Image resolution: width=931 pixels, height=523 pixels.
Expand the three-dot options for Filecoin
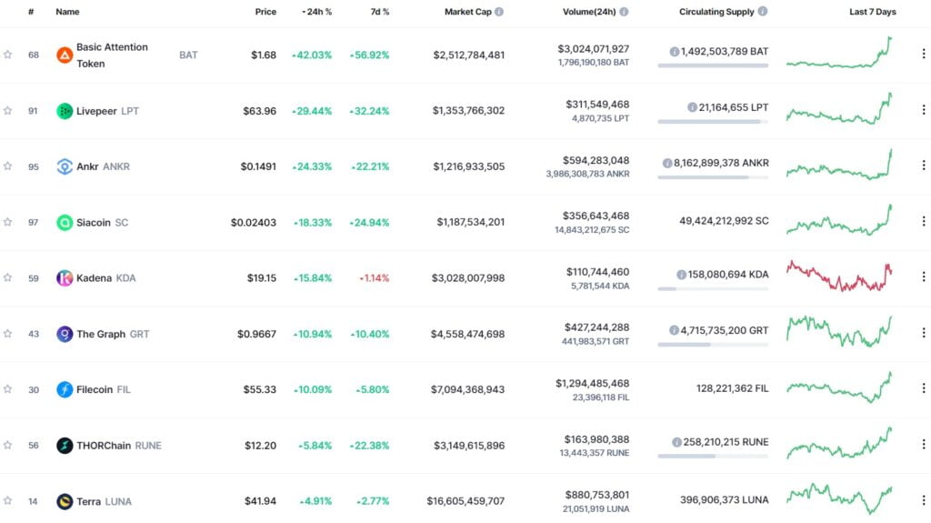[924, 389]
